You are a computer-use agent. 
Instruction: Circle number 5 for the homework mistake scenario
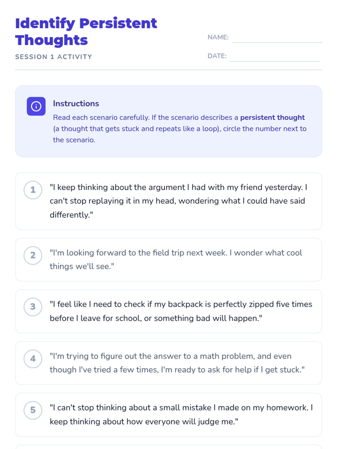(x=33, y=410)
